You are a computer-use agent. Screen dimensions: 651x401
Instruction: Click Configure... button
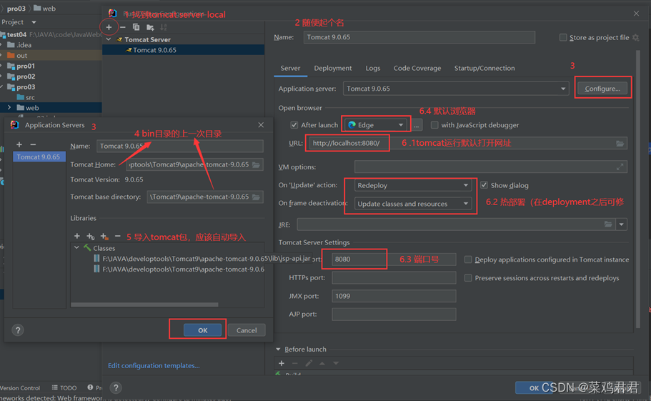(x=602, y=89)
